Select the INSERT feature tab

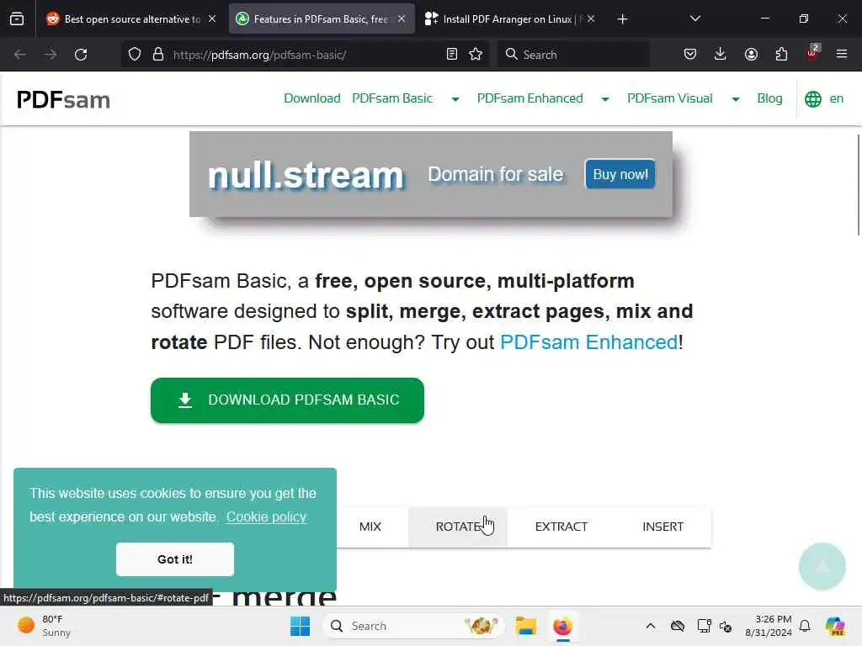point(663,527)
